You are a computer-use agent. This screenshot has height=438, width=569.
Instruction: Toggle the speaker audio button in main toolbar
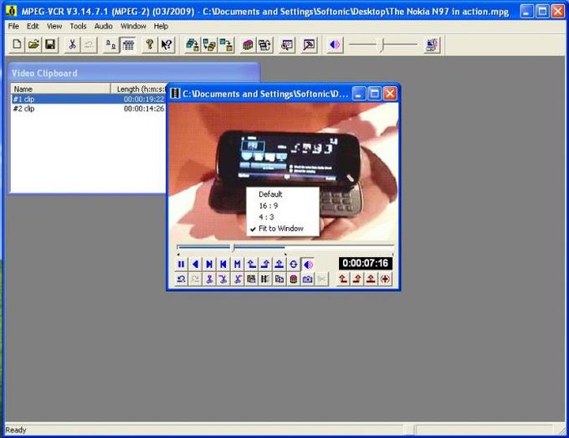(x=335, y=45)
